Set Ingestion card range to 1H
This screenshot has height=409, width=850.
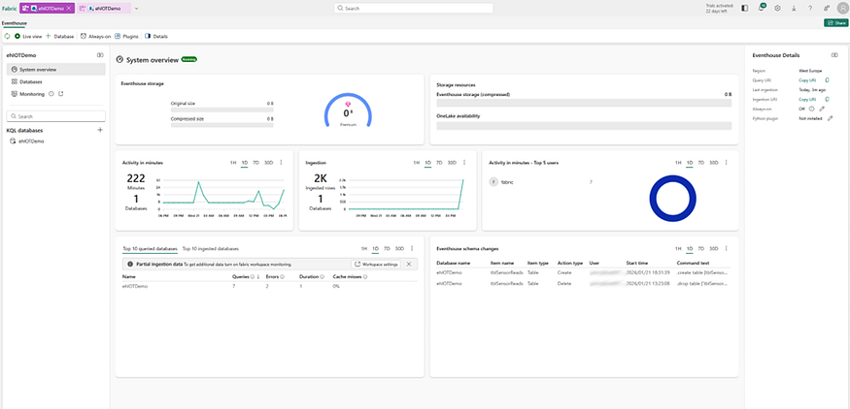pyautogui.click(x=417, y=162)
